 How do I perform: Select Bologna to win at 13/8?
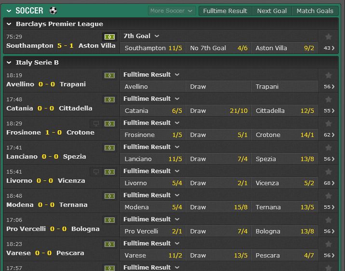click(285, 231)
